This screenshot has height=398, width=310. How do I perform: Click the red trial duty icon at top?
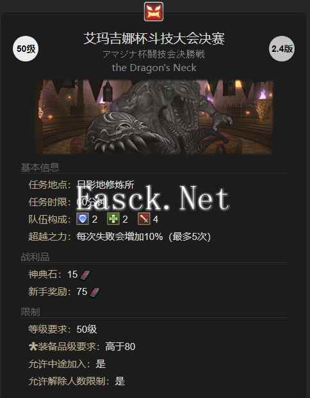click(154, 12)
